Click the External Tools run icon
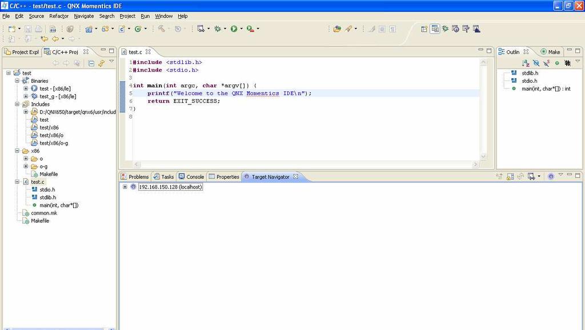 coord(250,29)
